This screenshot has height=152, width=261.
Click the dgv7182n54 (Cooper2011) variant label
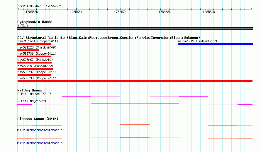(x=38, y=41)
